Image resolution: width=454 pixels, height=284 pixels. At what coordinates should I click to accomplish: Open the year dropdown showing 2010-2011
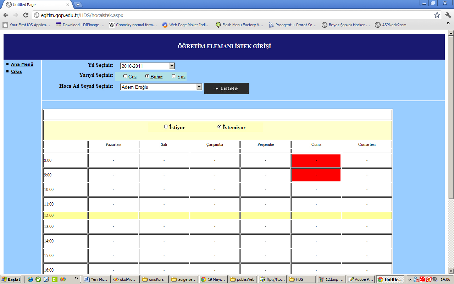point(172,66)
